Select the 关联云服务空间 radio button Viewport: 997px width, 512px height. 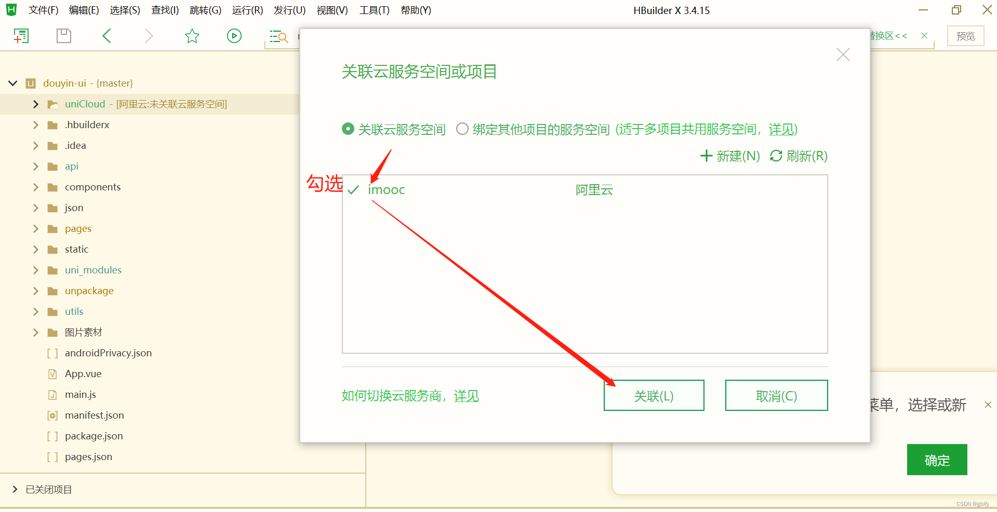pyautogui.click(x=348, y=129)
